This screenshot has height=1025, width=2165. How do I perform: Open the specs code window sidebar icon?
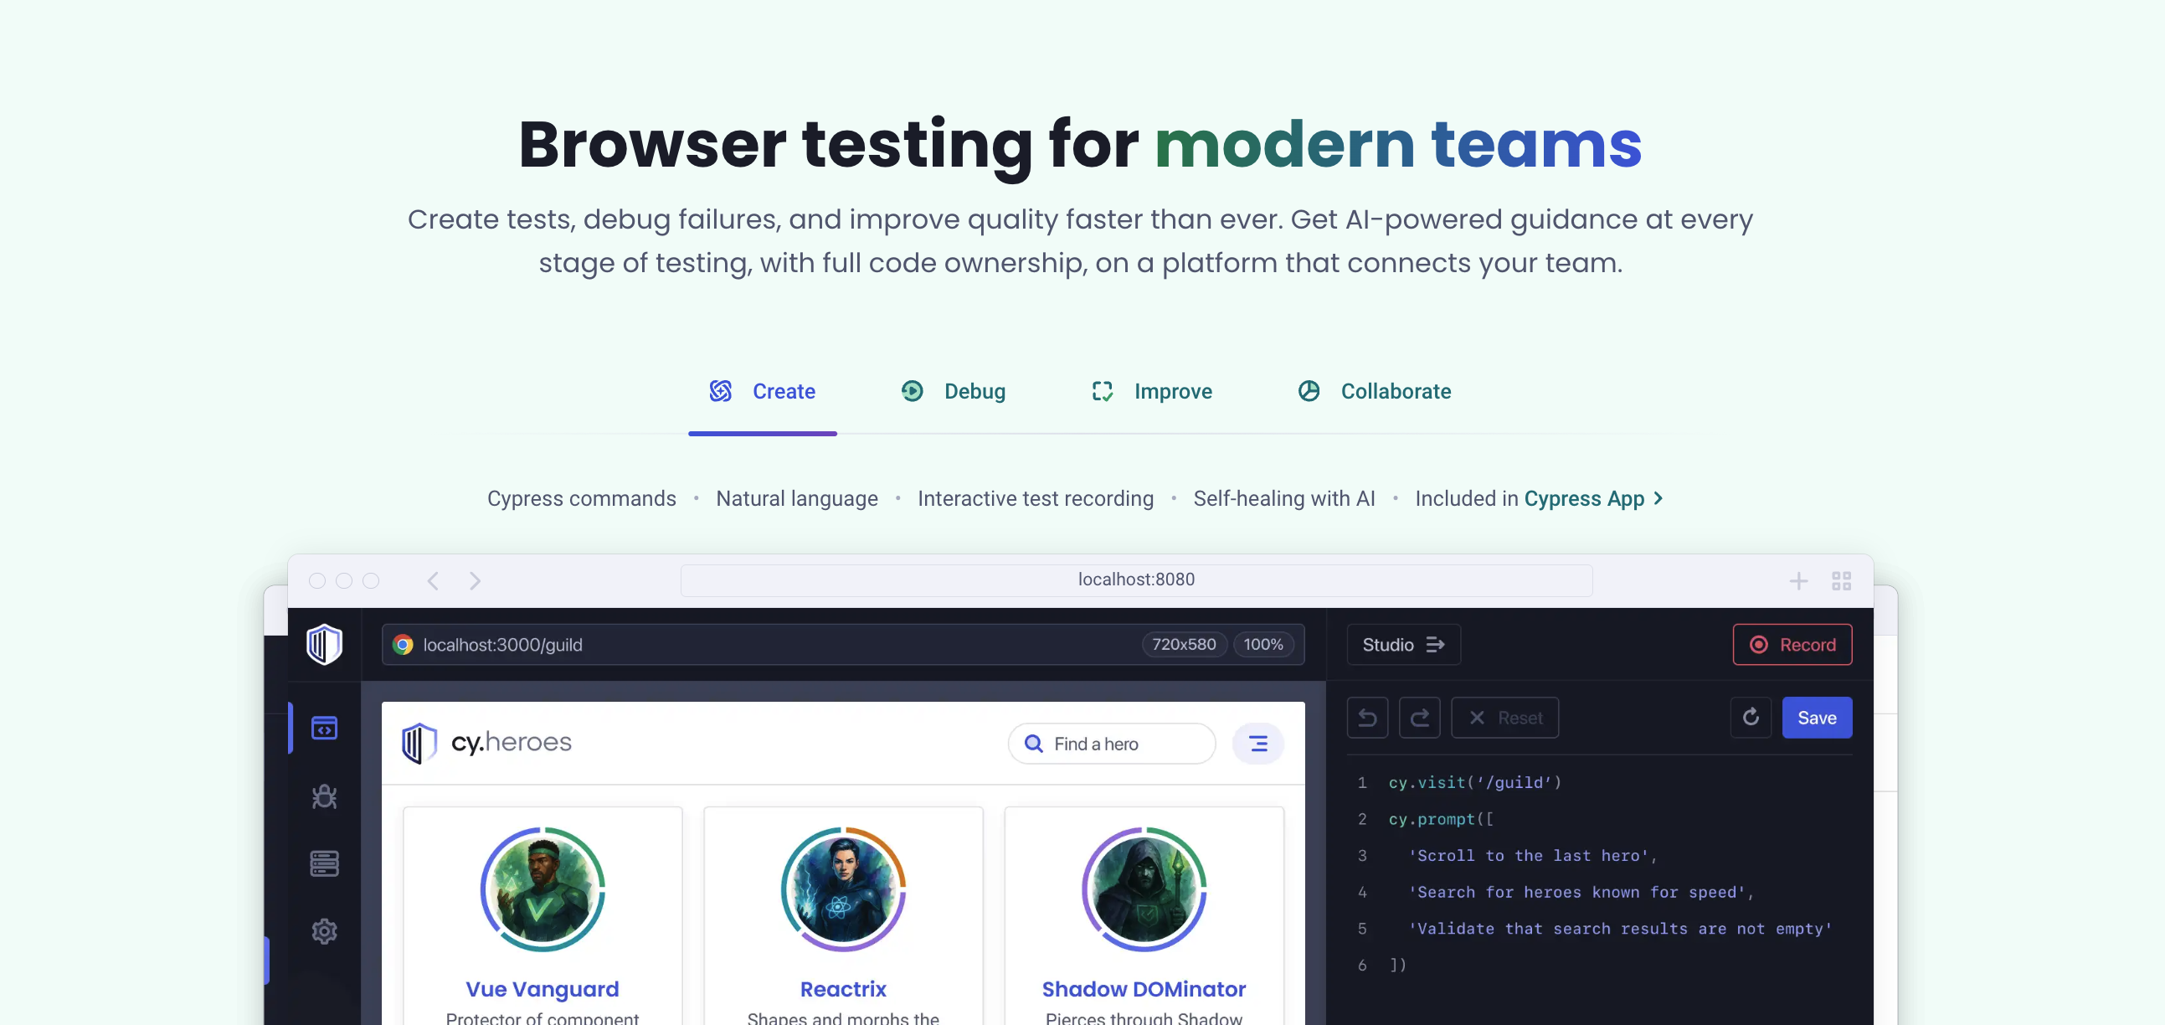[324, 728]
